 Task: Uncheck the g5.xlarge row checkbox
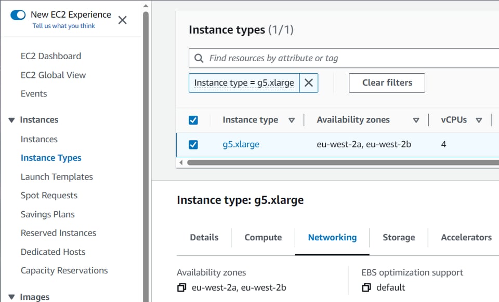coord(193,145)
